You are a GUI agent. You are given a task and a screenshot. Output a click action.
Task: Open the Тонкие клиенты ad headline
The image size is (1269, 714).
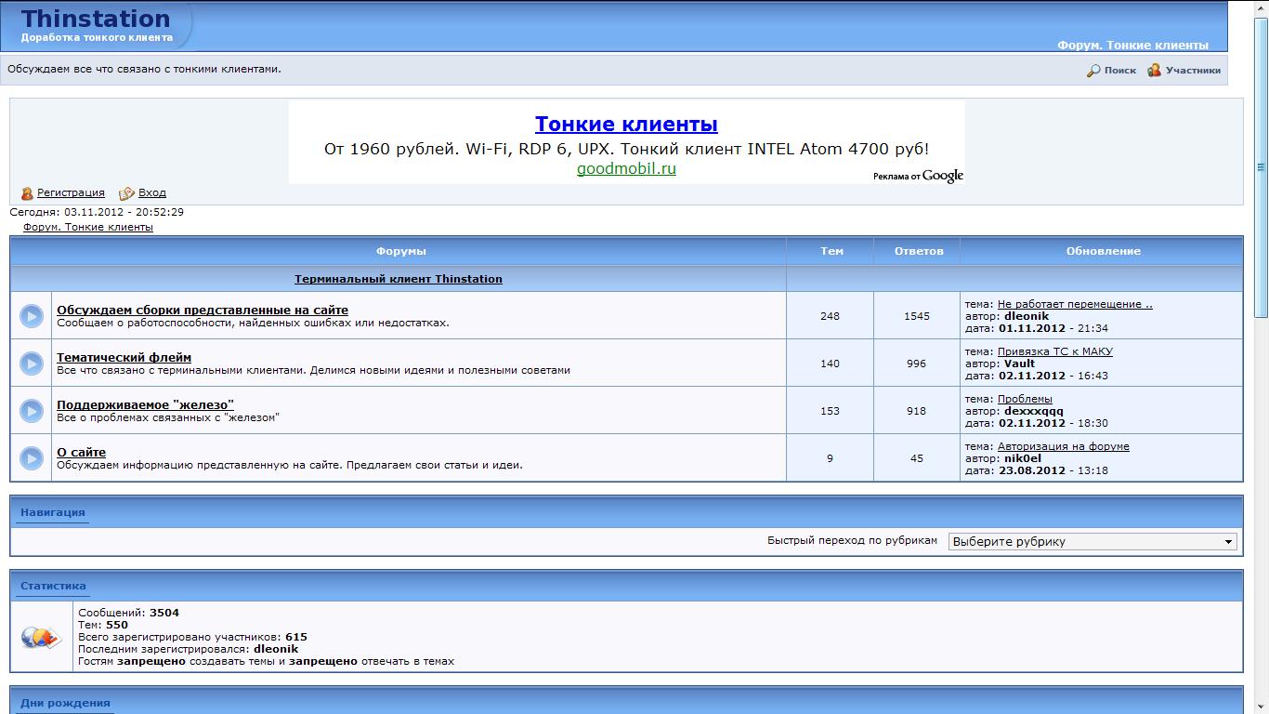pyautogui.click(x=626, y=125)
